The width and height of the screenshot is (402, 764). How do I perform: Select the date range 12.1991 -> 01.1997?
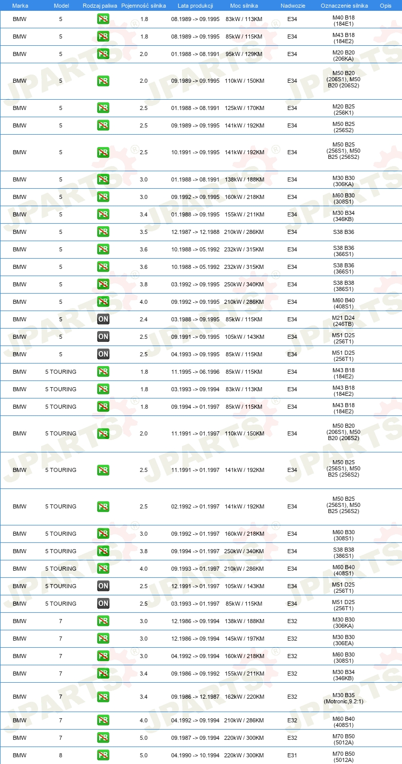(x=195, y=586)
